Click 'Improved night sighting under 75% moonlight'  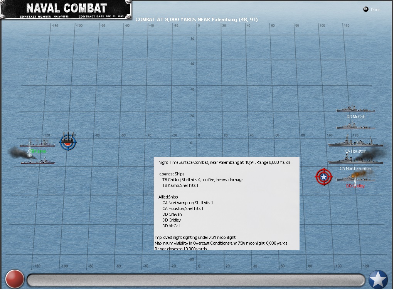coord(195,237)
